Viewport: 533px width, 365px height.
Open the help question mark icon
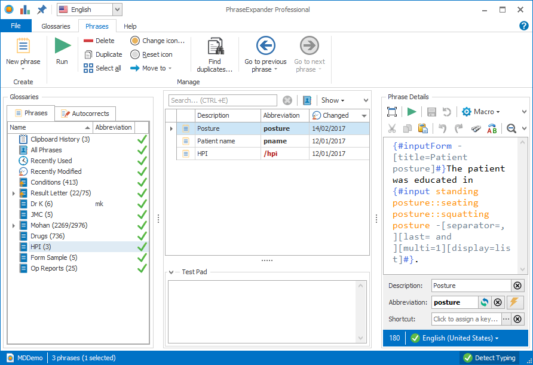524,26
